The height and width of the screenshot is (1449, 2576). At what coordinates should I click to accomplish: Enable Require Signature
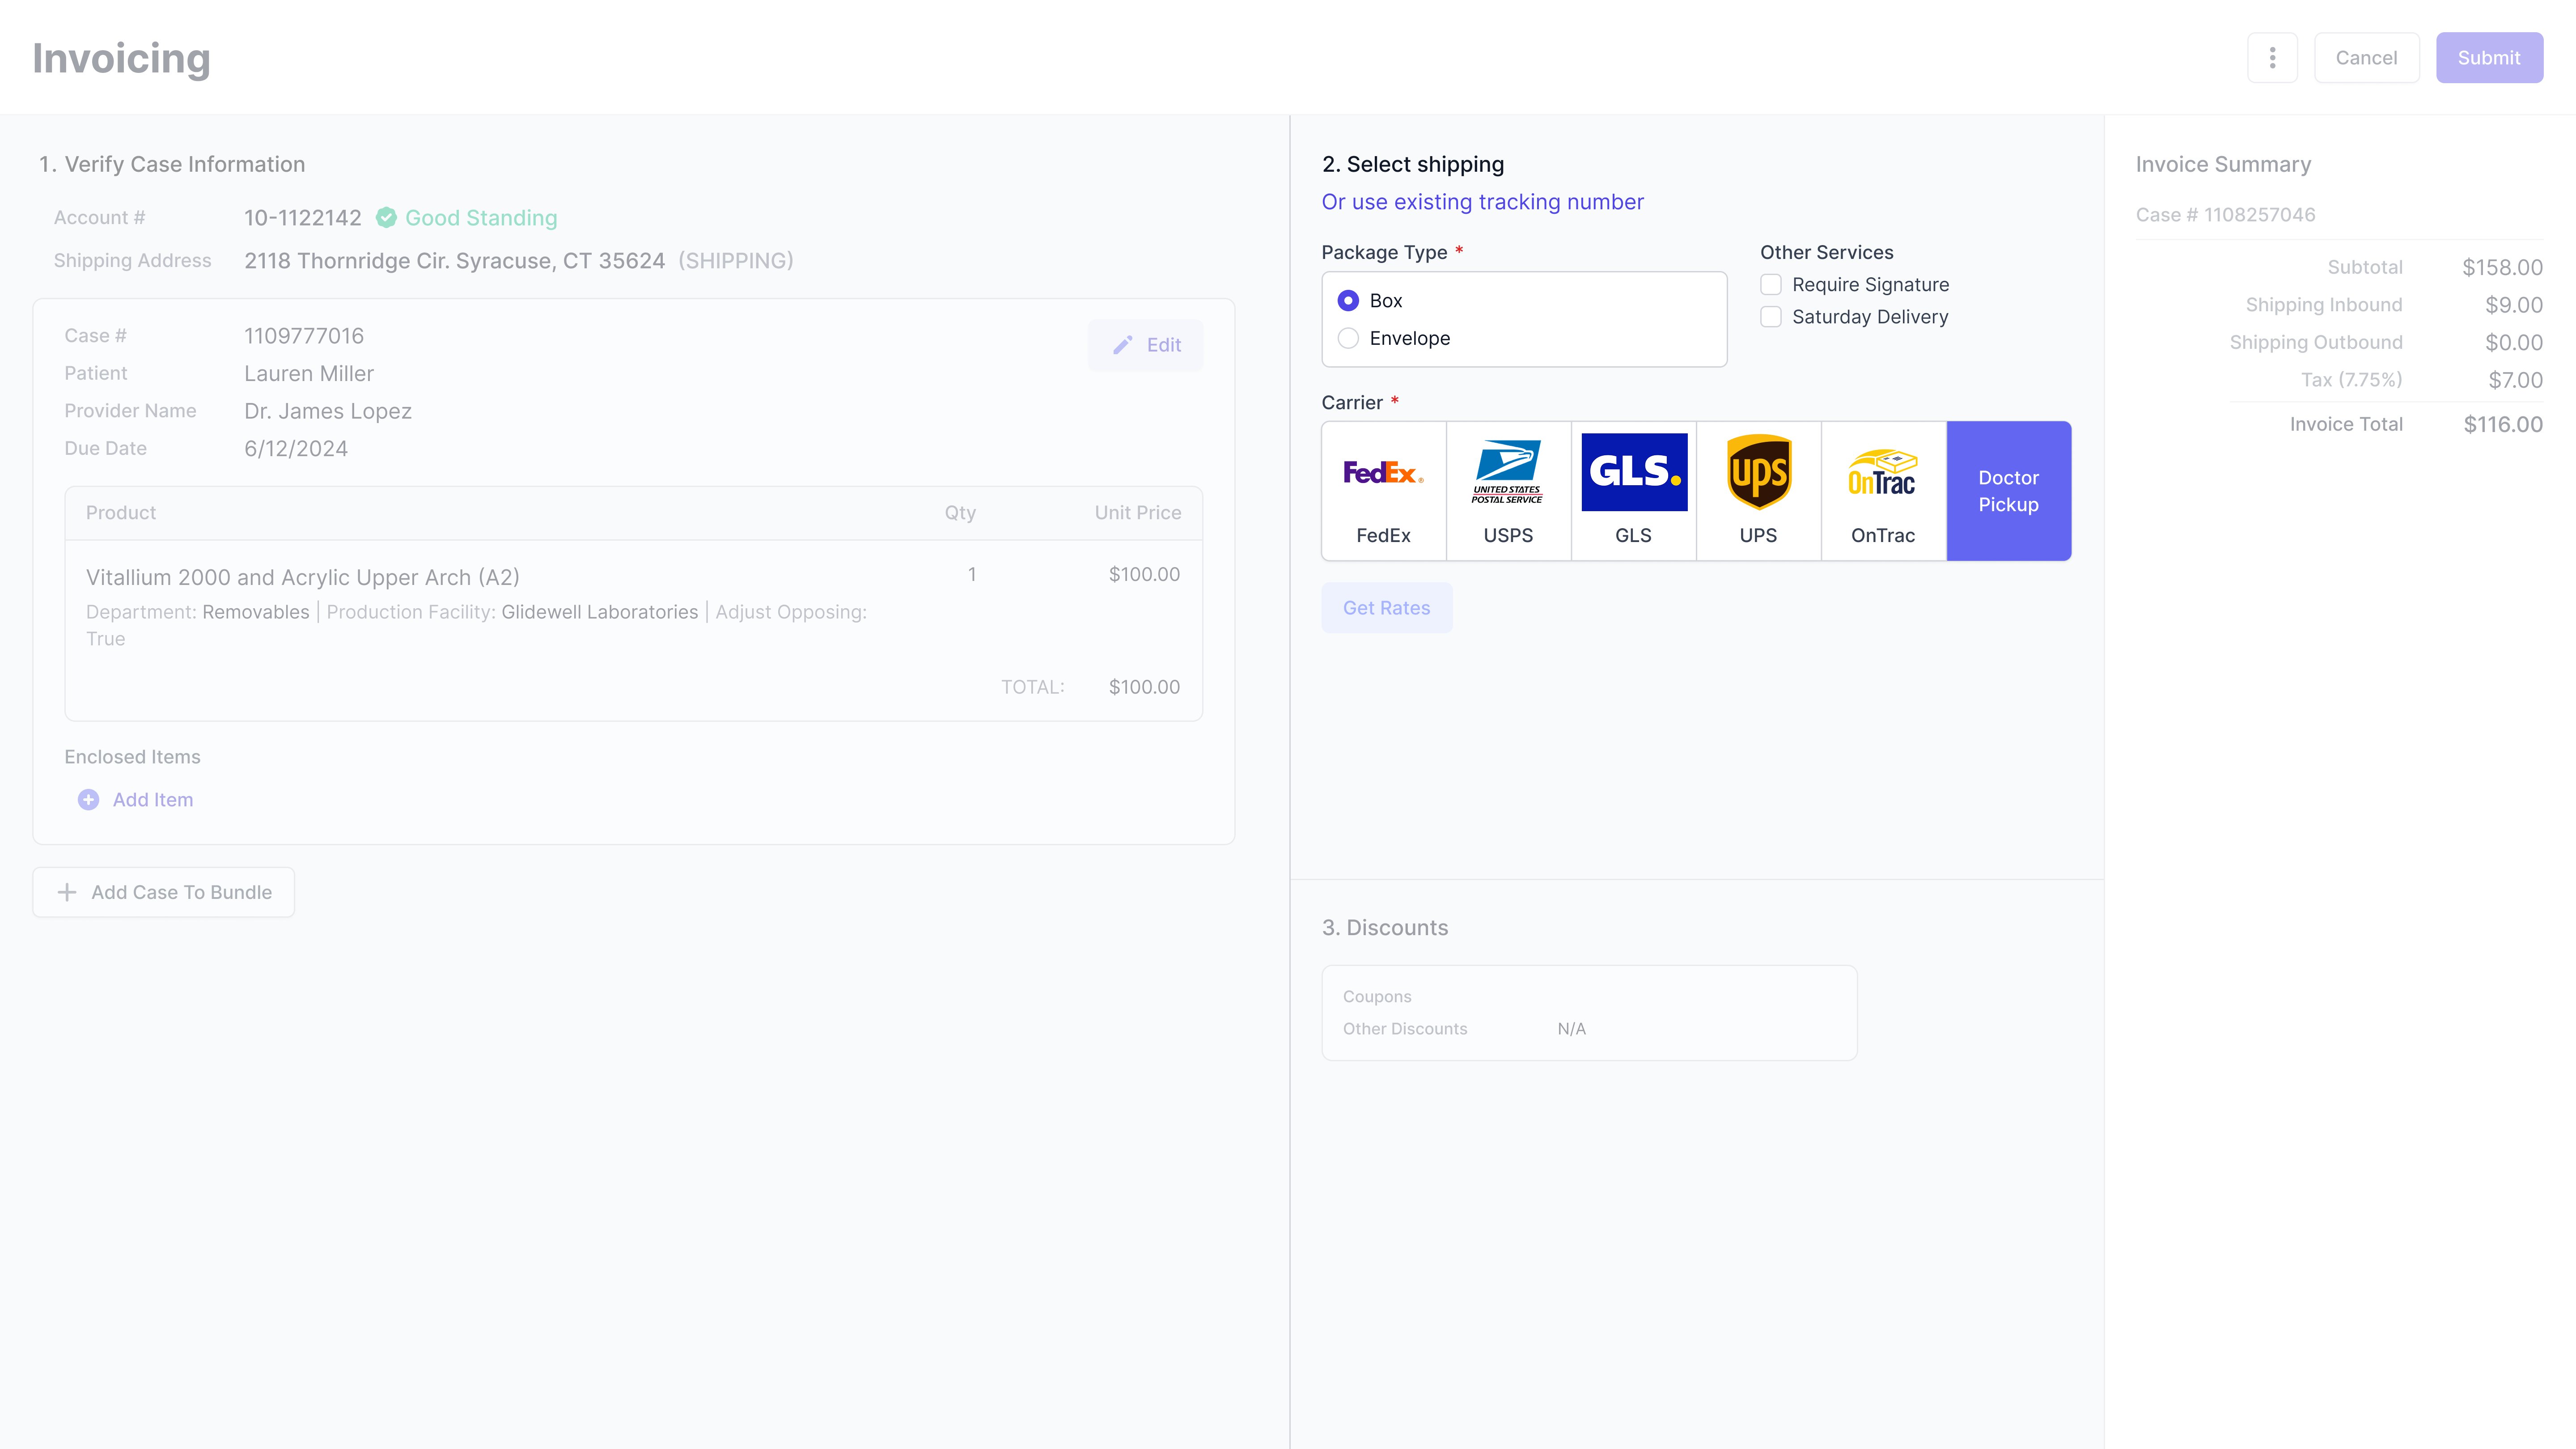click(x=1770, y=285)
